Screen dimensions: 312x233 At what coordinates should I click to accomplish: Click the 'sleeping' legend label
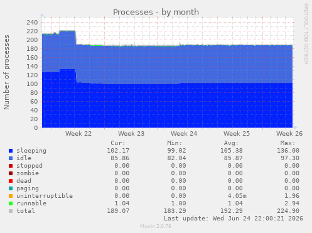(x=31, y=151)
